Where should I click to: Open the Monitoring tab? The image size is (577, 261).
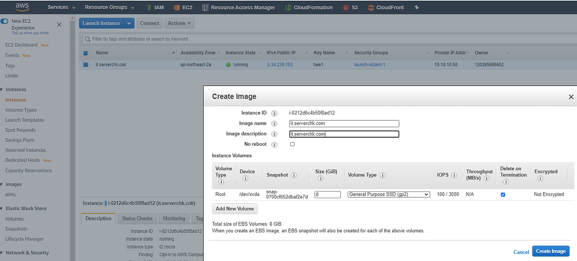click(174, 218)
